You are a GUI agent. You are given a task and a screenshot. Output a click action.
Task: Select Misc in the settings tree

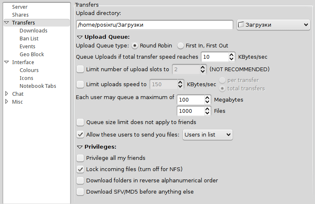(17, 102)
